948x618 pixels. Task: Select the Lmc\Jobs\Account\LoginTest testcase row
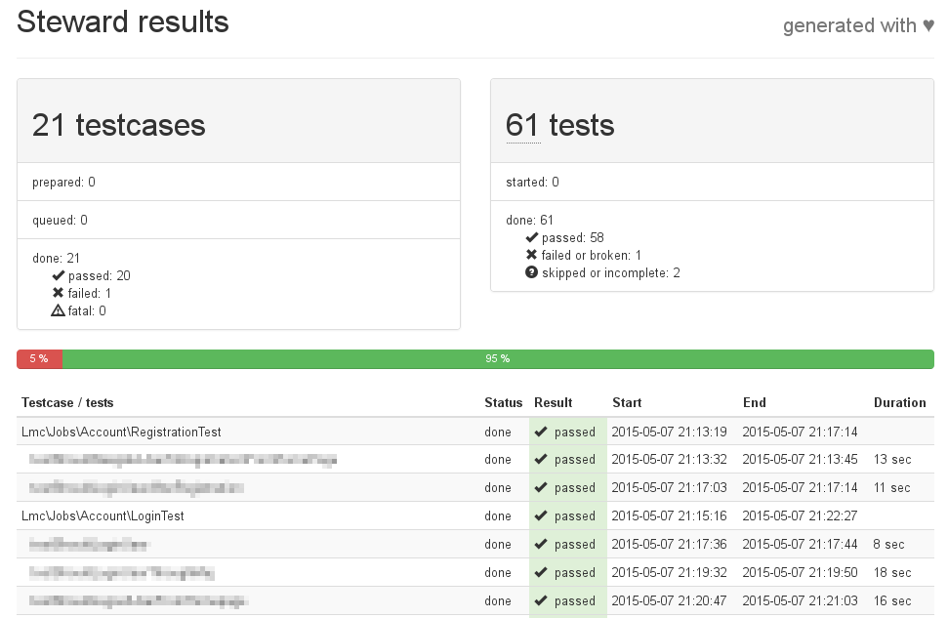pyautogui.click(x=103, y=515)
